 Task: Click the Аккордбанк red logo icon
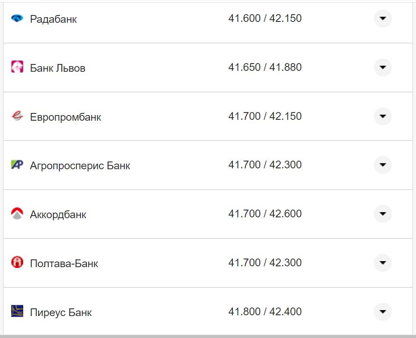click(x=17, y=214)
